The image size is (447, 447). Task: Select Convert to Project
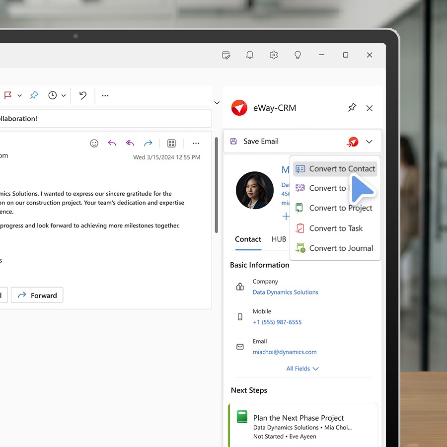[x=335, y=208]
